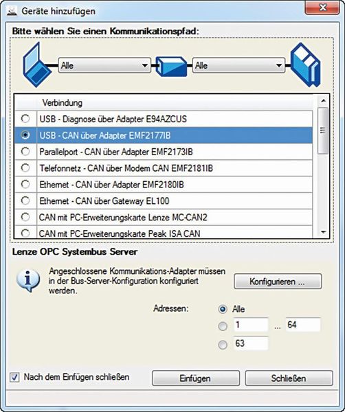This screenshot has width=345, height=412.
Task: Choose Parallelport EMF2173IB radio option
Action: point(25,152)
